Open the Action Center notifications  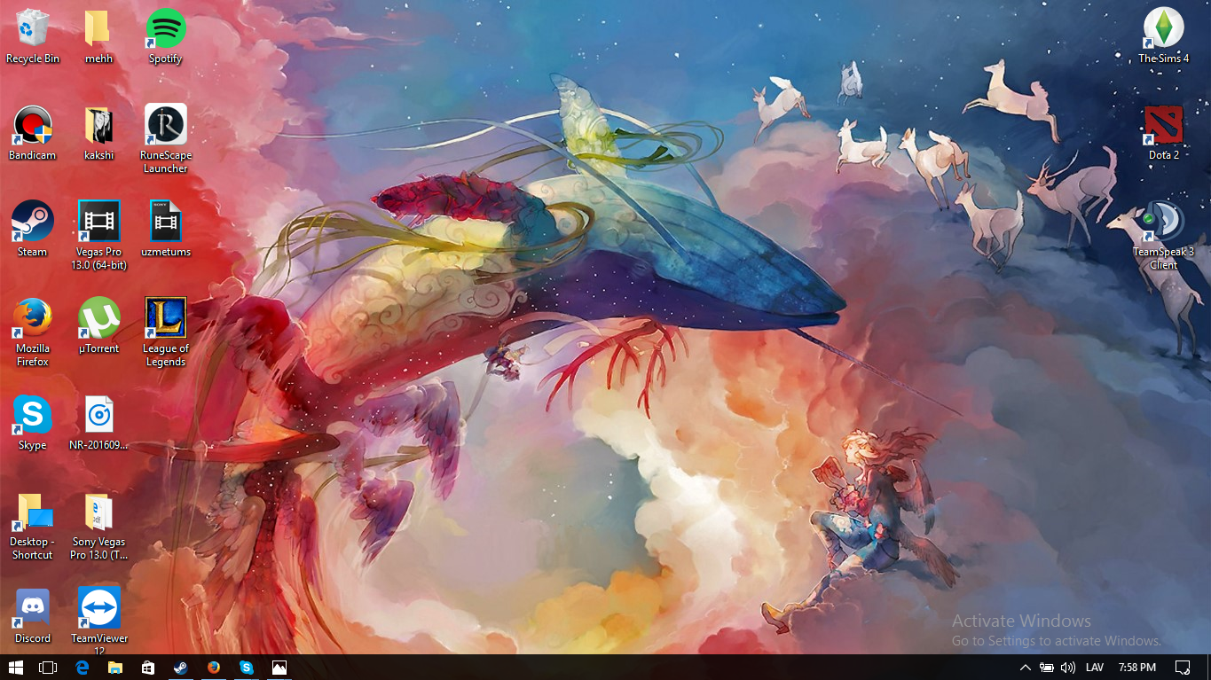pos(1183,667)
